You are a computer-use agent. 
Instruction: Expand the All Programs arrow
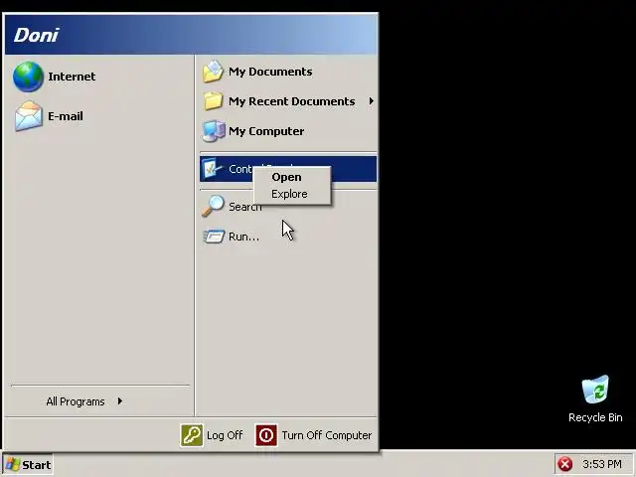(120, 401)
